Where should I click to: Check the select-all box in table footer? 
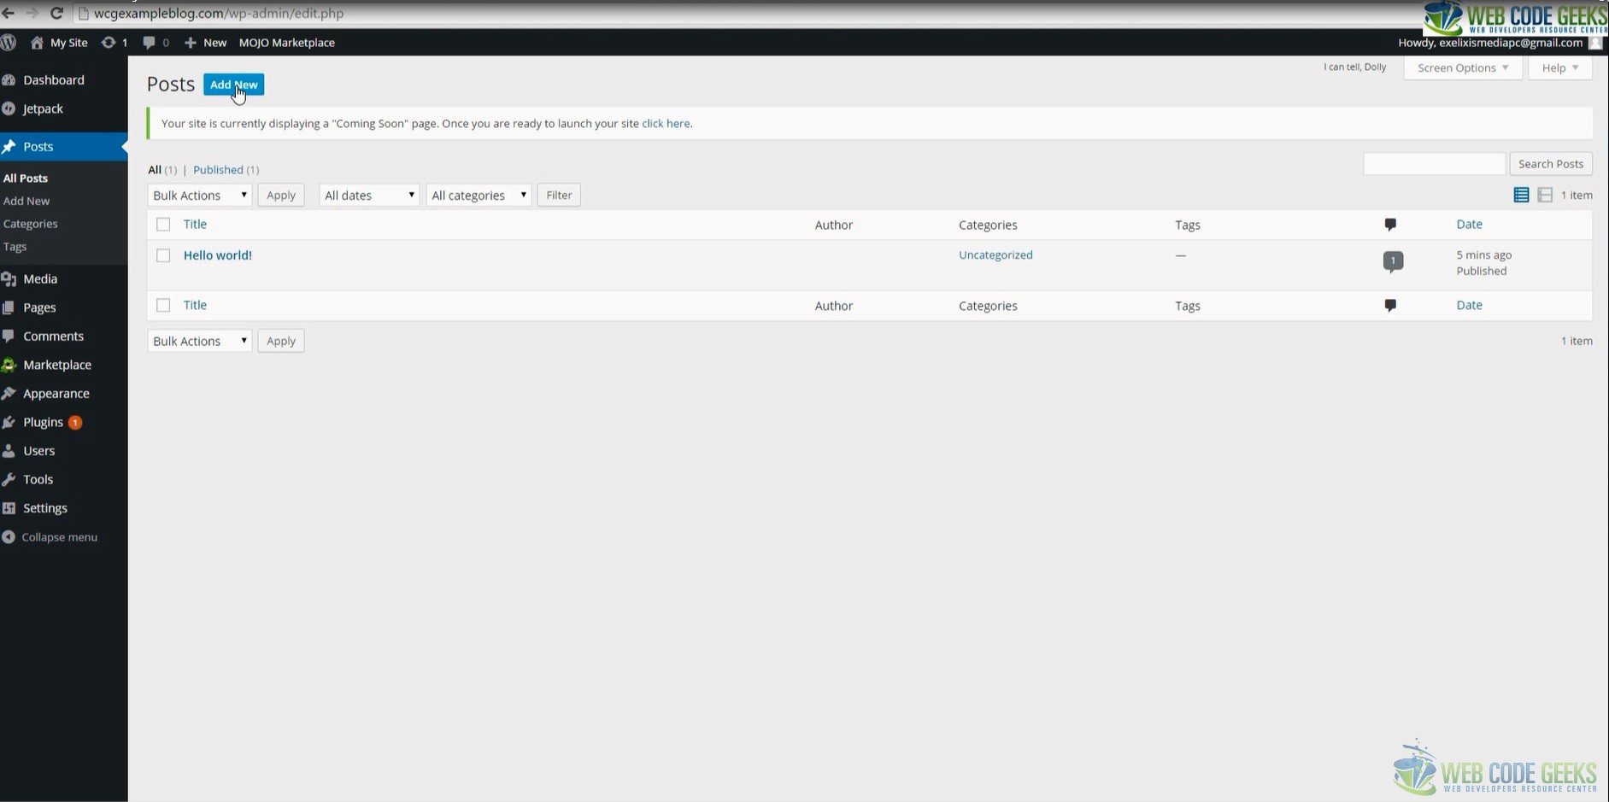click(x=163, y=305)
